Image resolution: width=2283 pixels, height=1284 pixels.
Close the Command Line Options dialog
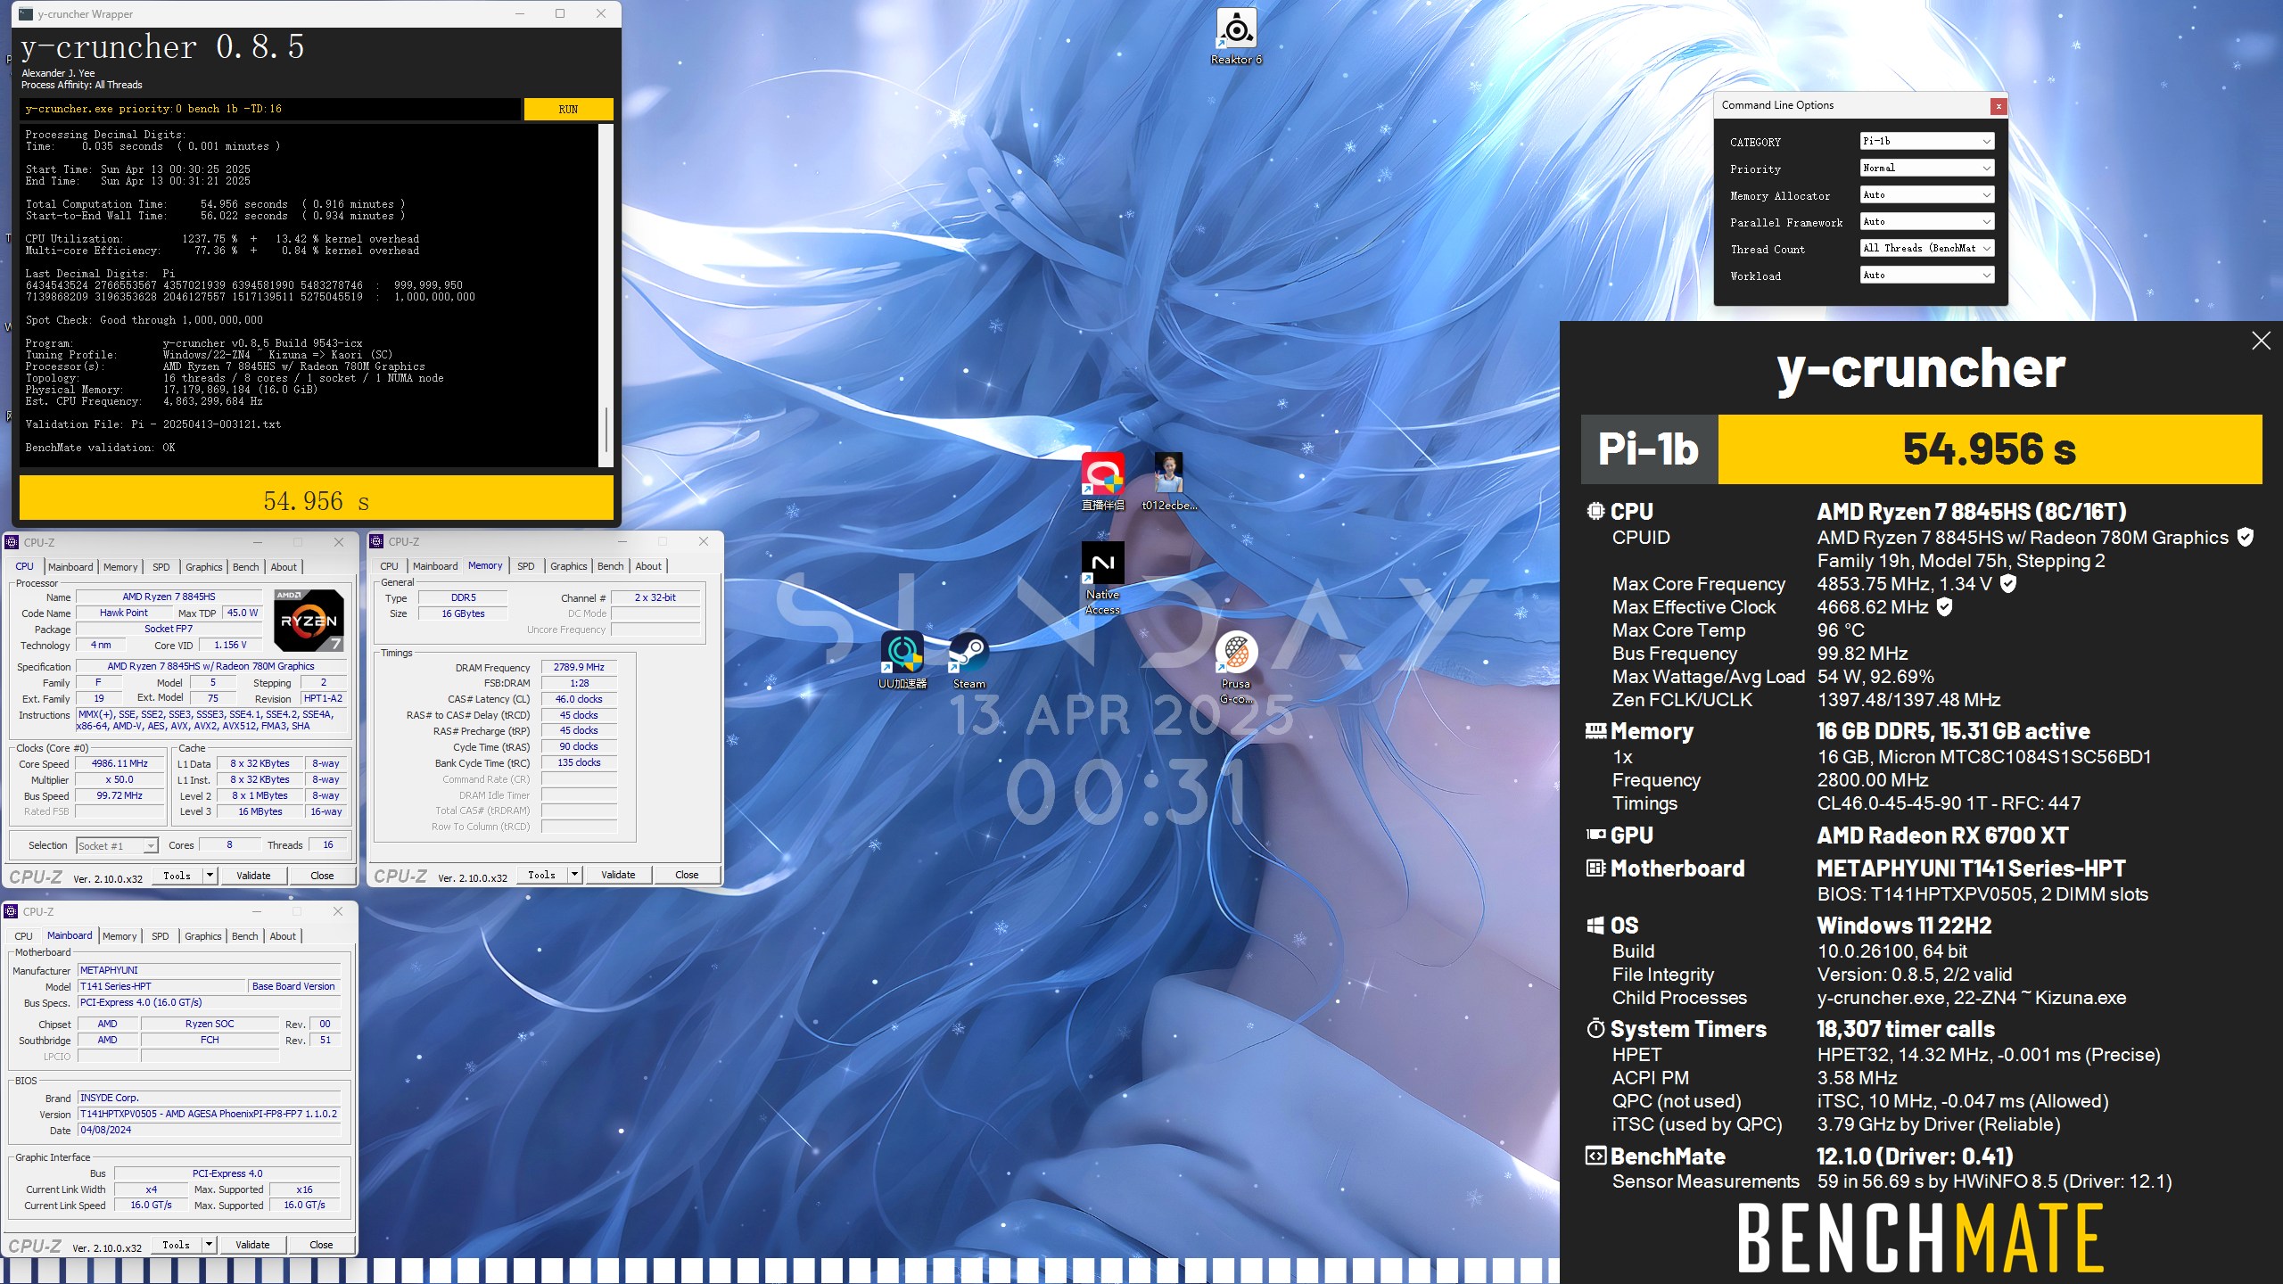(x=1999, y=106)
